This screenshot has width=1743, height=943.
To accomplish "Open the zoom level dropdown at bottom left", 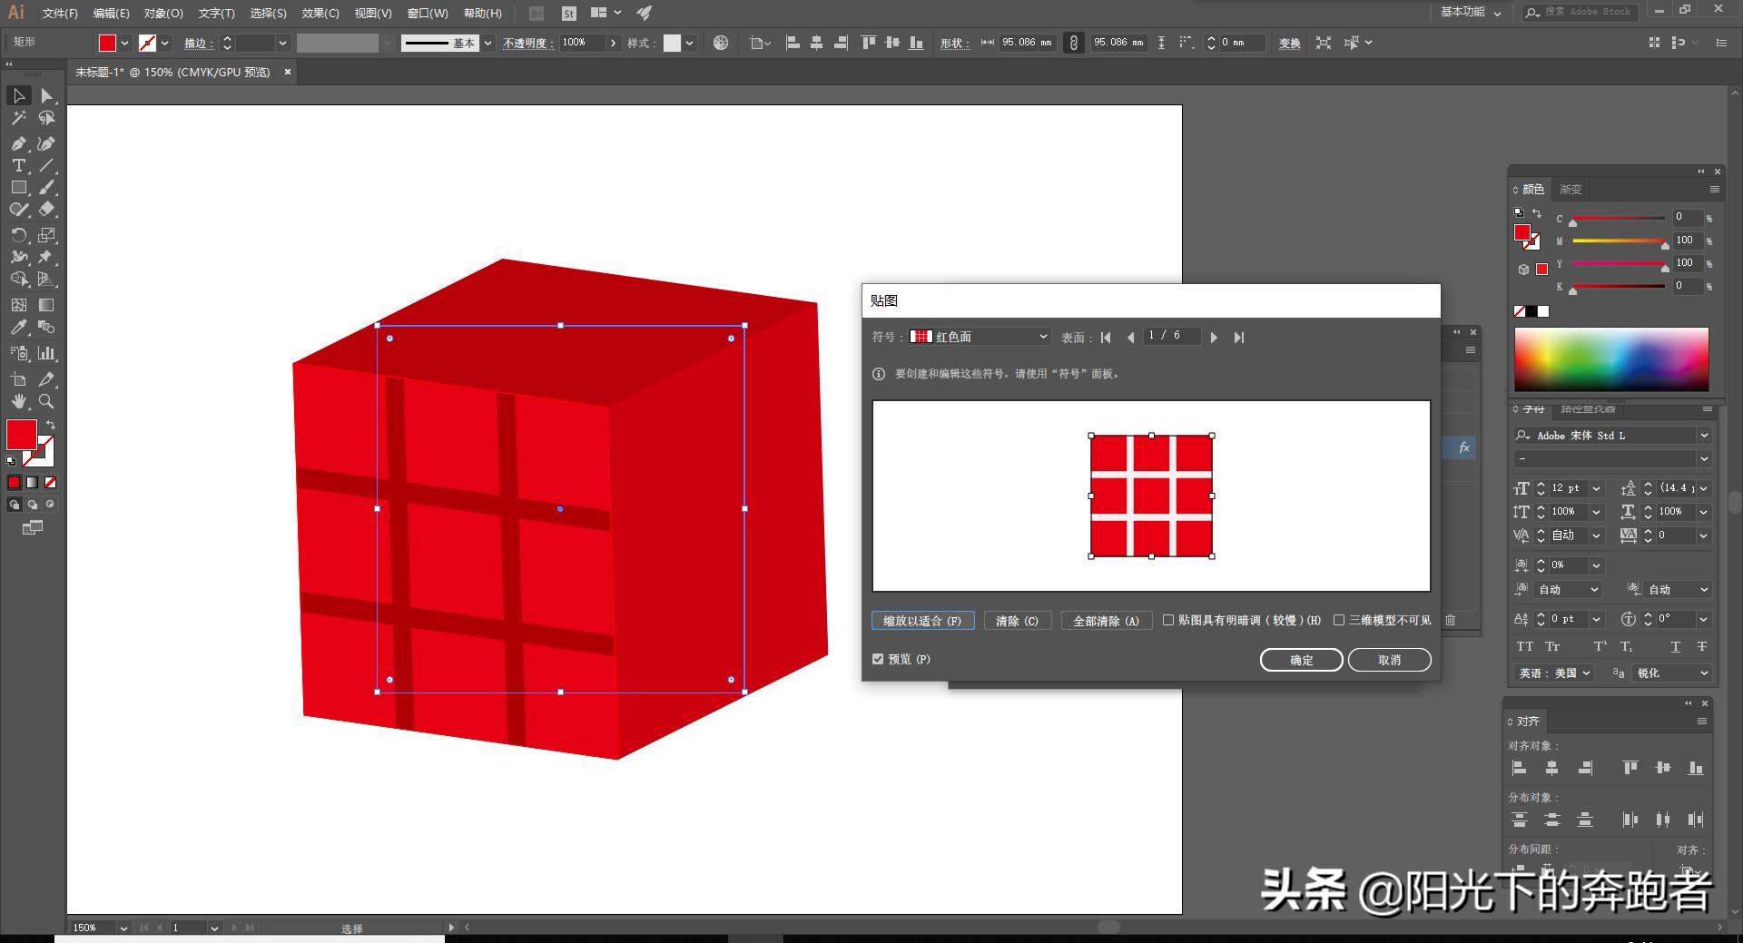I will click(124, 928).
